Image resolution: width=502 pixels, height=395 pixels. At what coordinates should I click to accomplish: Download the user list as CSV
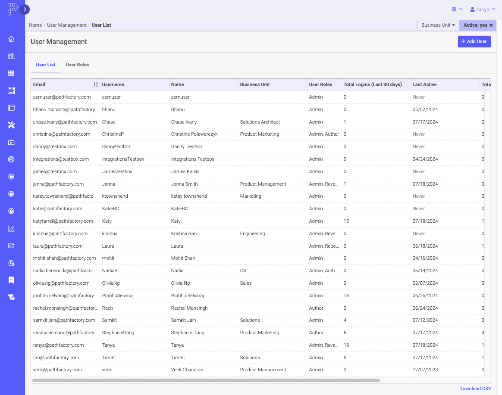click(x=475, y=389)
